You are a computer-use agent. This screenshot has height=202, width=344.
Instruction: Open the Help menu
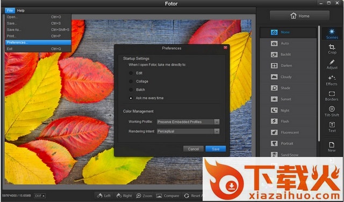(21, 11)
